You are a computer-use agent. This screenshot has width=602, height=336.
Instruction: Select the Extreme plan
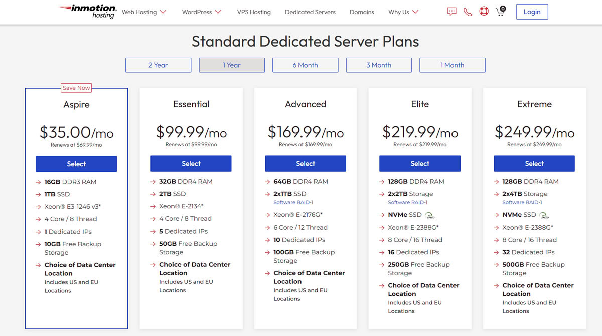coord(534,163)
